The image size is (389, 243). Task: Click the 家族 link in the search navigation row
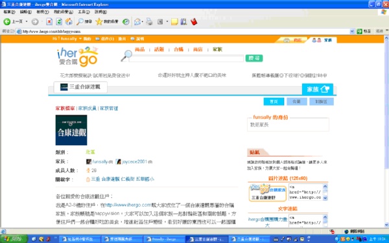point(217,49)
